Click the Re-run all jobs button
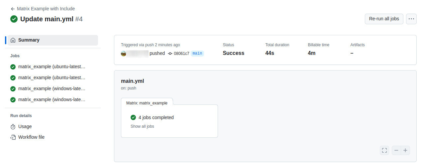423x167 pixels. pyautogui.click(x=384, y=19)
